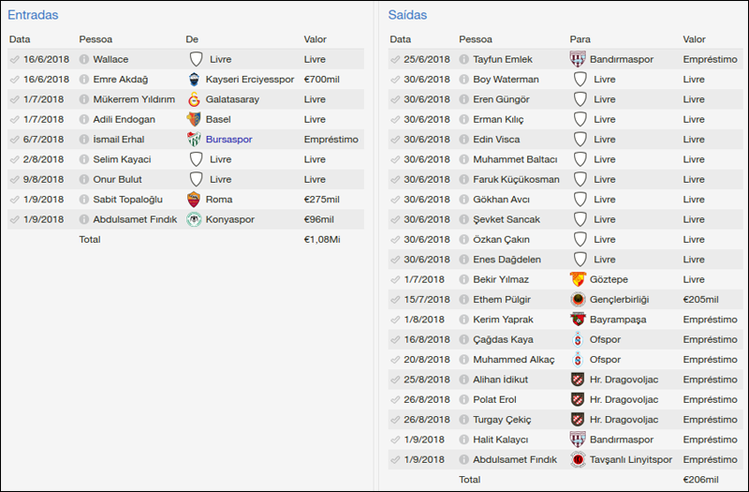The height and width of the screenshot is (492, 749).
Task: Click the Konyaspor club badge icon
Action: [195, 219]
